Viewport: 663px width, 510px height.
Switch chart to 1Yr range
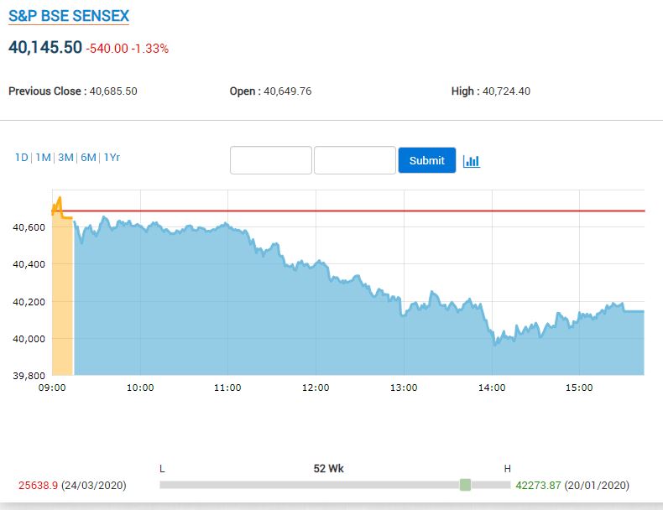(x=112, y=157)
